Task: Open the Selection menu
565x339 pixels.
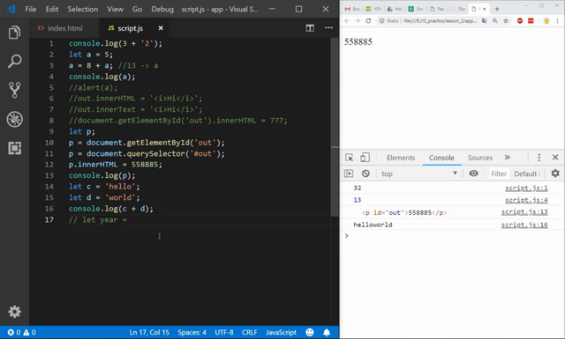Action: coord(82,9)
